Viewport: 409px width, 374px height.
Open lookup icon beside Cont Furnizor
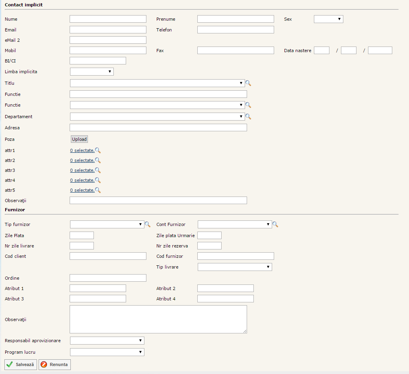275,224
